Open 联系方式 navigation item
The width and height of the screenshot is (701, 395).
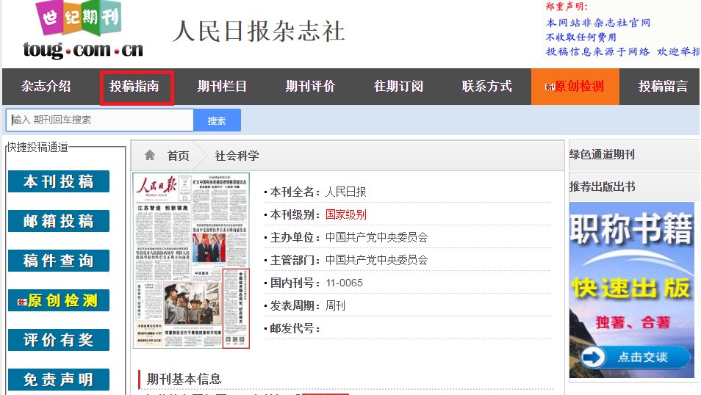tap(487, 86)
